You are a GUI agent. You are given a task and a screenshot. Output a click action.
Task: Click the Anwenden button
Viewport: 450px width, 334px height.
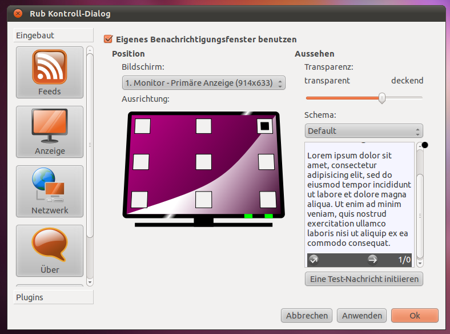(361, 316)
